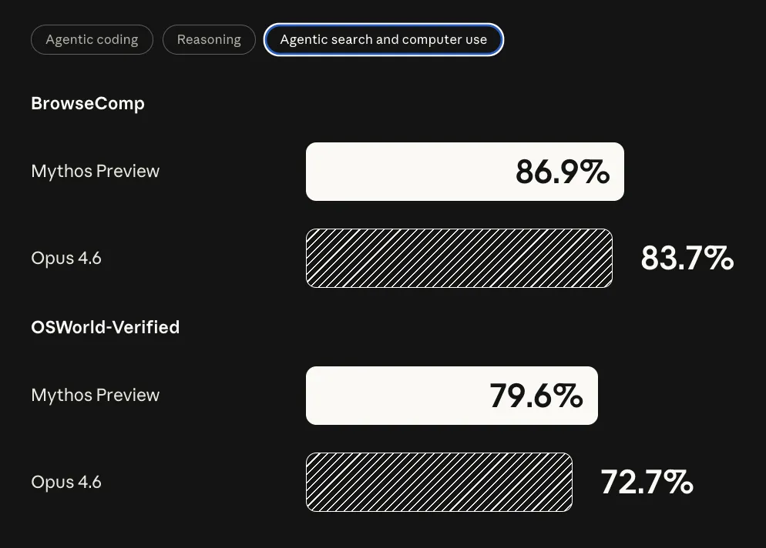
Task: Open the Reasoning tab
Action: click(209, 40)
